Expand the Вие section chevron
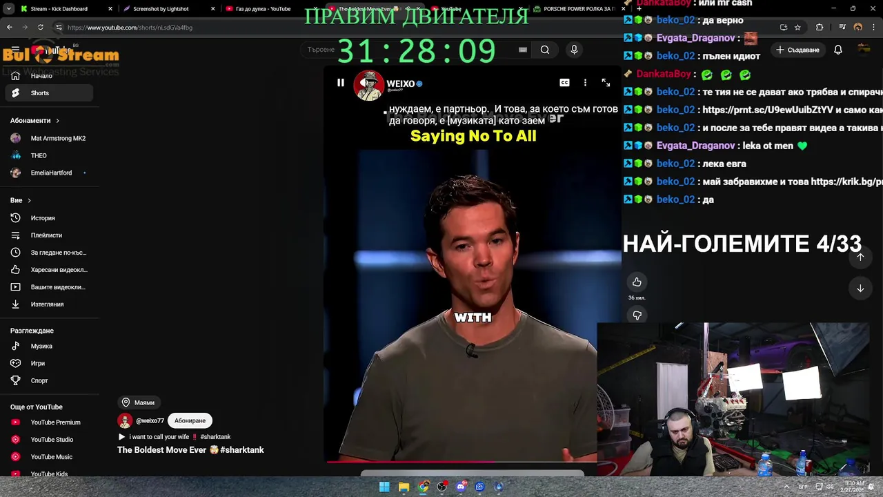 (28, 200)
